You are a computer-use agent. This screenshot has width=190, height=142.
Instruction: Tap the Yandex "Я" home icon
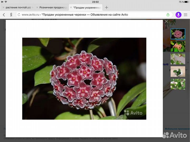11,15
